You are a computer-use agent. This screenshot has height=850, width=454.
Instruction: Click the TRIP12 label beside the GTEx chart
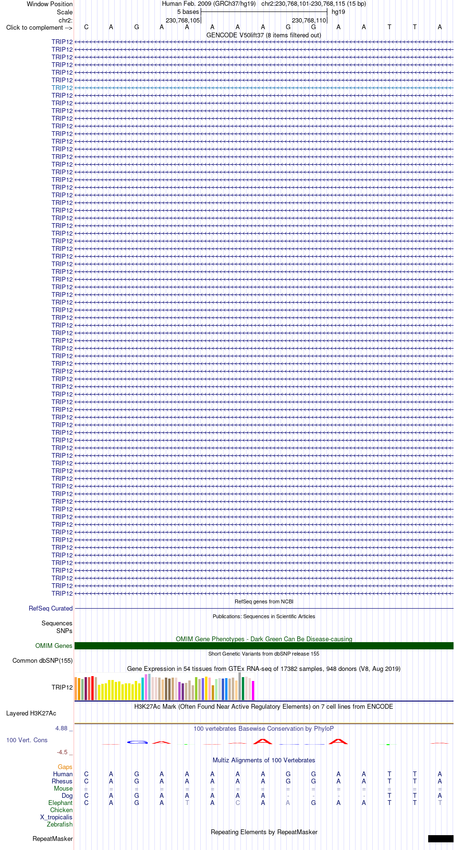click(x=62, y=687)
